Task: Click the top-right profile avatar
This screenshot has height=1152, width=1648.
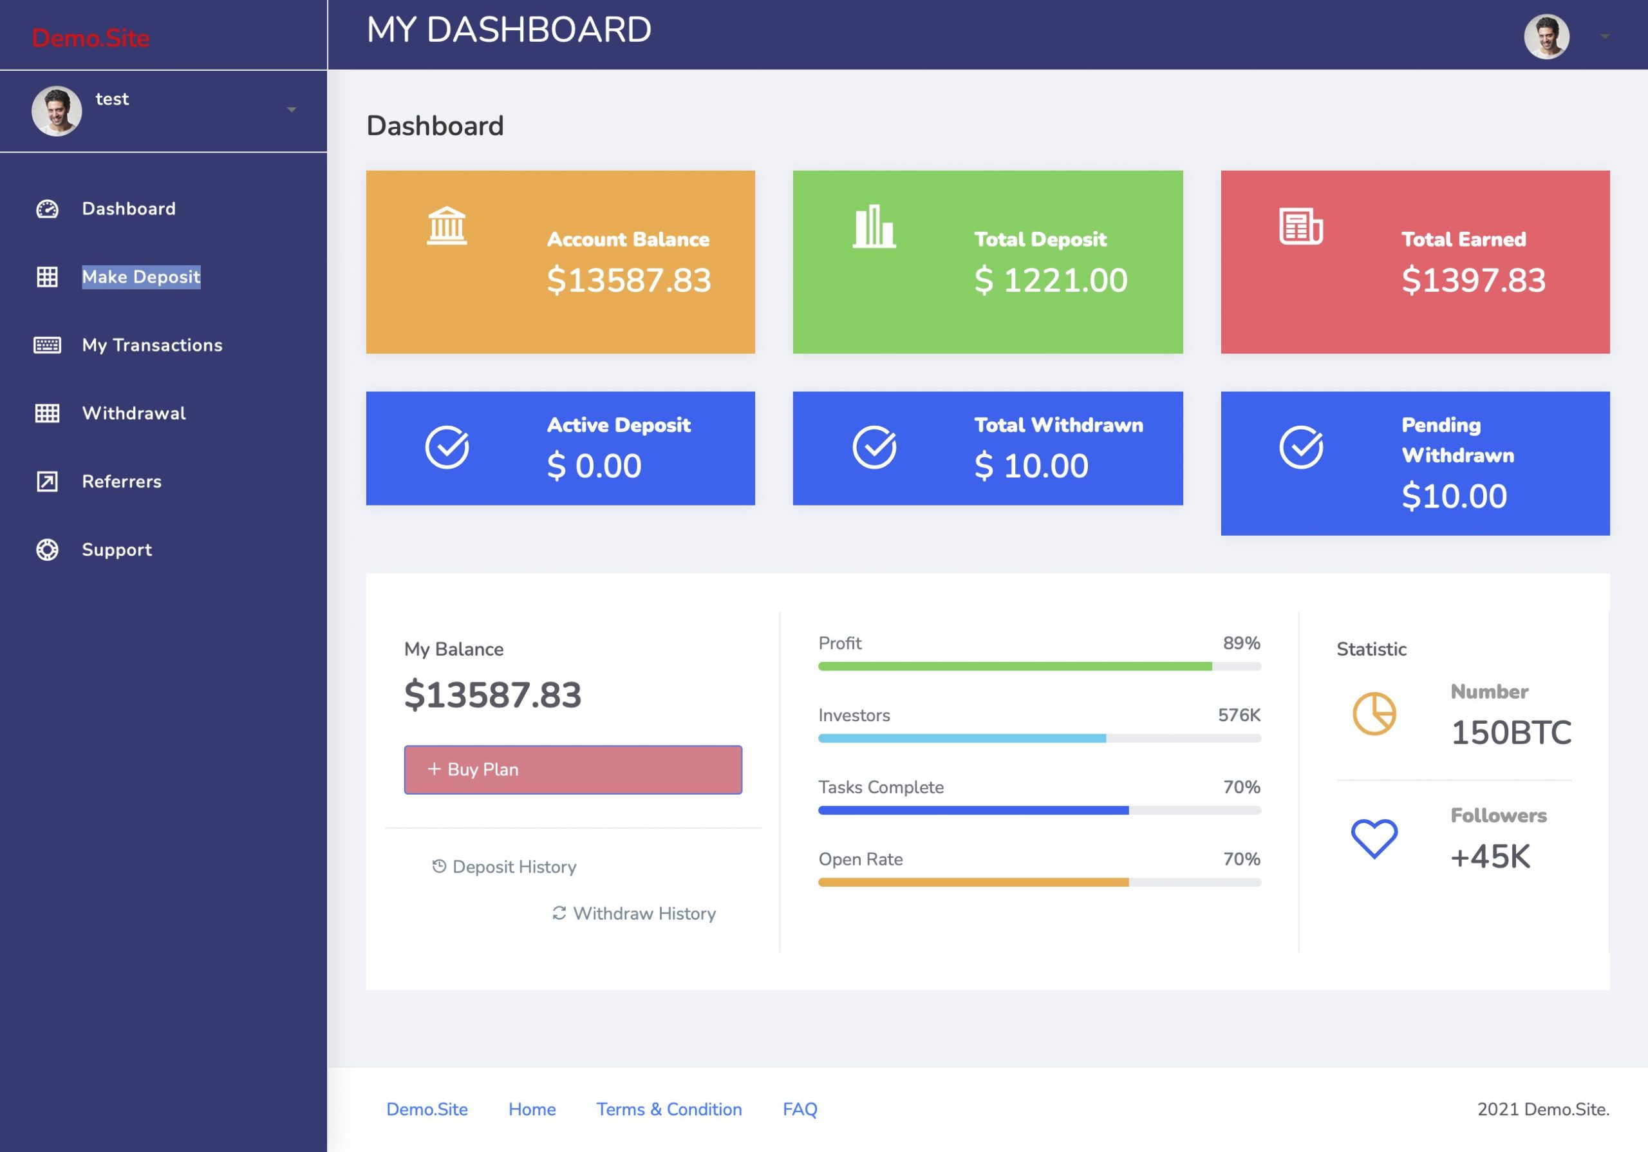Action: tap(1546, 36)
